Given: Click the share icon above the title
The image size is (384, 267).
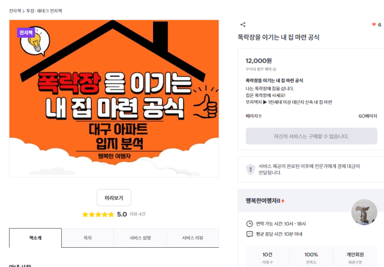Looking at the screenshot, I should pos(242,25).
